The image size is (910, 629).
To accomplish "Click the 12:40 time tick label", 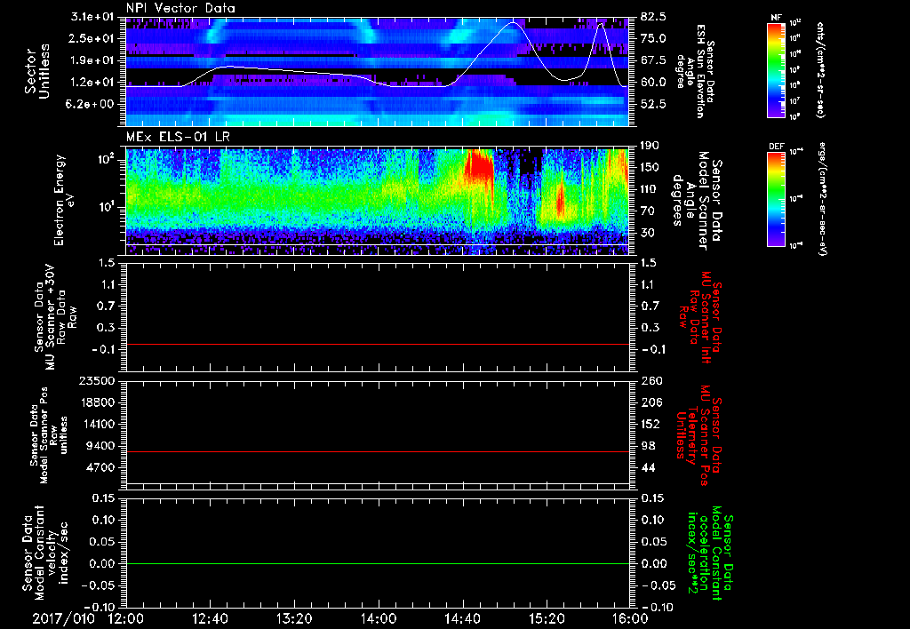I will click(210, 618).
